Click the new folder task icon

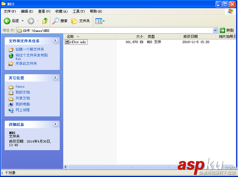[11, 49]
